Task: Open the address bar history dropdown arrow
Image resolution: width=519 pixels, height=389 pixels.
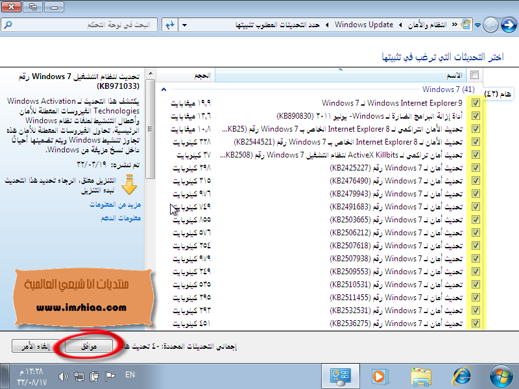Action: click(185, 25)
